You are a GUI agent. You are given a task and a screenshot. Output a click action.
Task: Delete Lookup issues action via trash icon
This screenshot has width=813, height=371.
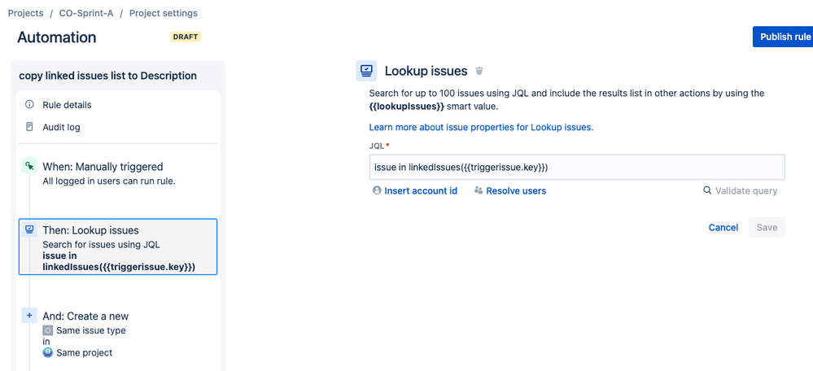coord(479,71)
